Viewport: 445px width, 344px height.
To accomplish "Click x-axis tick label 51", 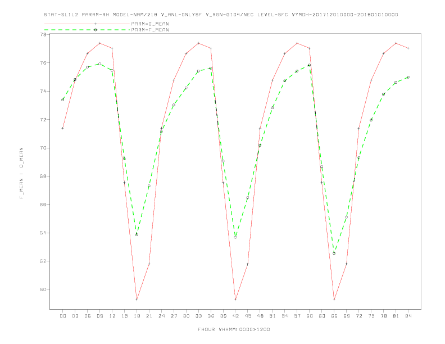I will click(x=273, y=316).
